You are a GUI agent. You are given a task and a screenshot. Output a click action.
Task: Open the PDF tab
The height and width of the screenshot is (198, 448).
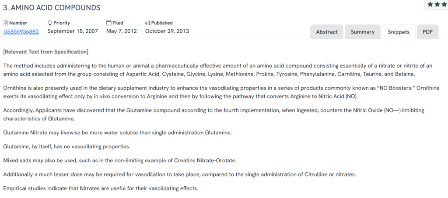coord(427,32)
